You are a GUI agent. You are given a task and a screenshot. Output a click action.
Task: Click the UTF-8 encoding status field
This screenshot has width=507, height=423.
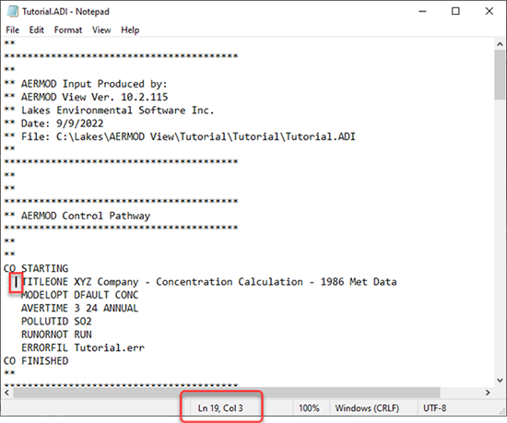click(435, 408)
